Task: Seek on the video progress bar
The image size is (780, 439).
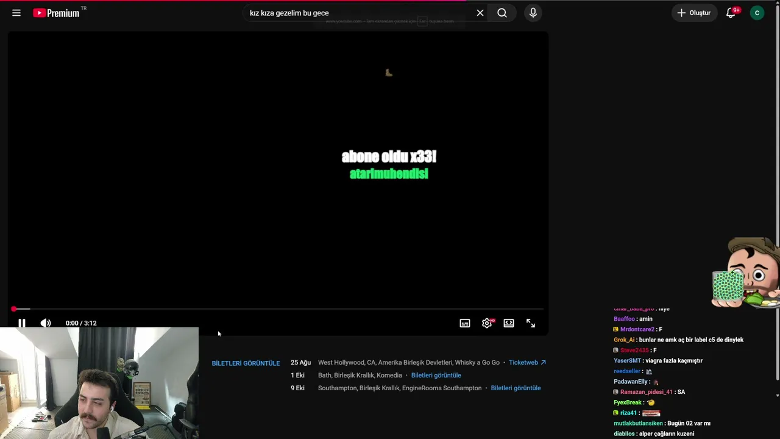Action: pyautogui.click(x=278, y=309)
